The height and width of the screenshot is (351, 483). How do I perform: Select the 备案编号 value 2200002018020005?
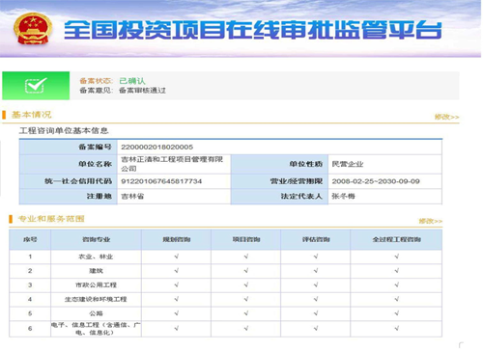pos(157,148)
